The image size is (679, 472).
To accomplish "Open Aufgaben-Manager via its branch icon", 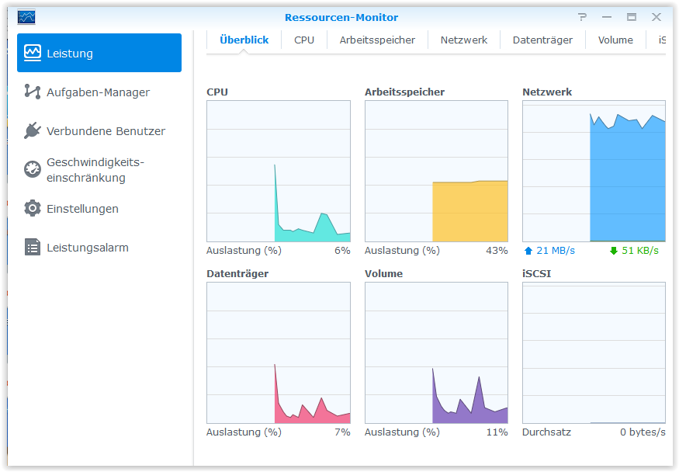I will click(x=33, y=92).
